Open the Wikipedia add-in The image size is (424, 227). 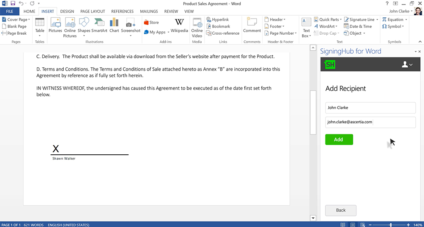pos(179,26)
